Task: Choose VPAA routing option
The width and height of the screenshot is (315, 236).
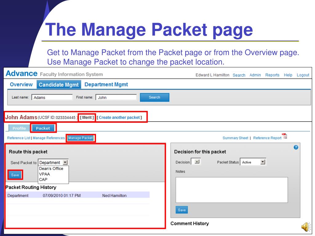Action: coord(44,174)
